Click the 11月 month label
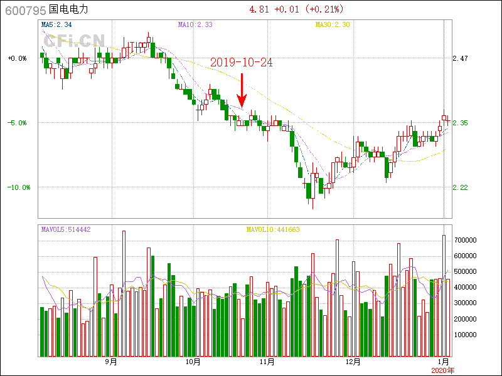Image resolution: width=502 pixels, height=376 pixels. coord(267,362)
